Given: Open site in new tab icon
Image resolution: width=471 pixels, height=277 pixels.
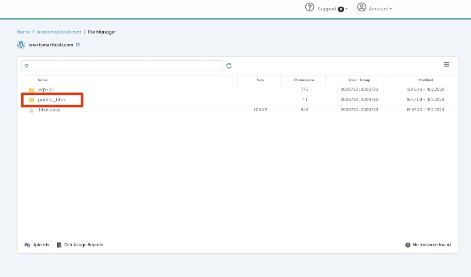Looking at the screenshot, I should [x=78, y=45].
